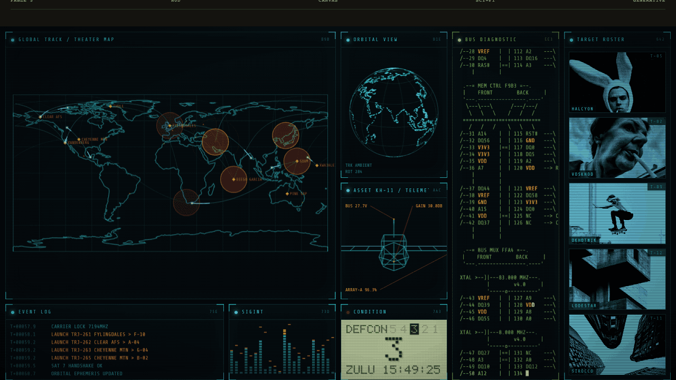The height and width of the screenshot is (380, 676).
Task: Click the 'ORBITAL EPHEMERIS UPDATED' log entry
Action: click(87, 374)
